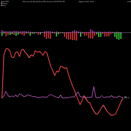Viewport: 131px width, 131px height.
Task: Click the end value label 266.58
Action: (x=127, y=97)
